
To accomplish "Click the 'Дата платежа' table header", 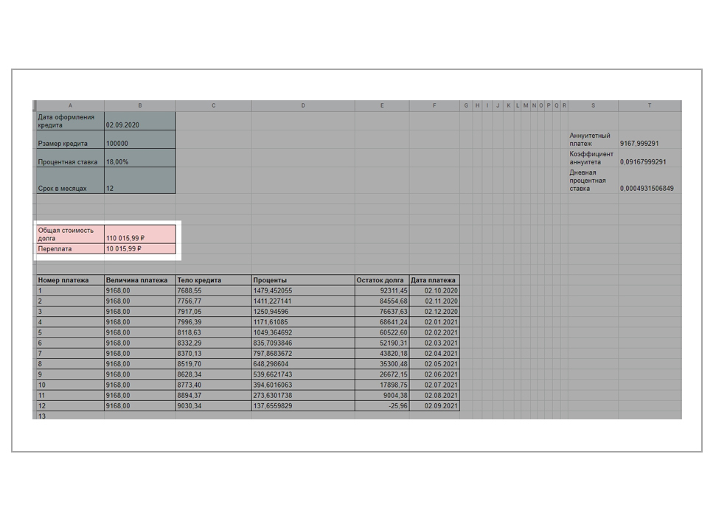I will point(434,280).
